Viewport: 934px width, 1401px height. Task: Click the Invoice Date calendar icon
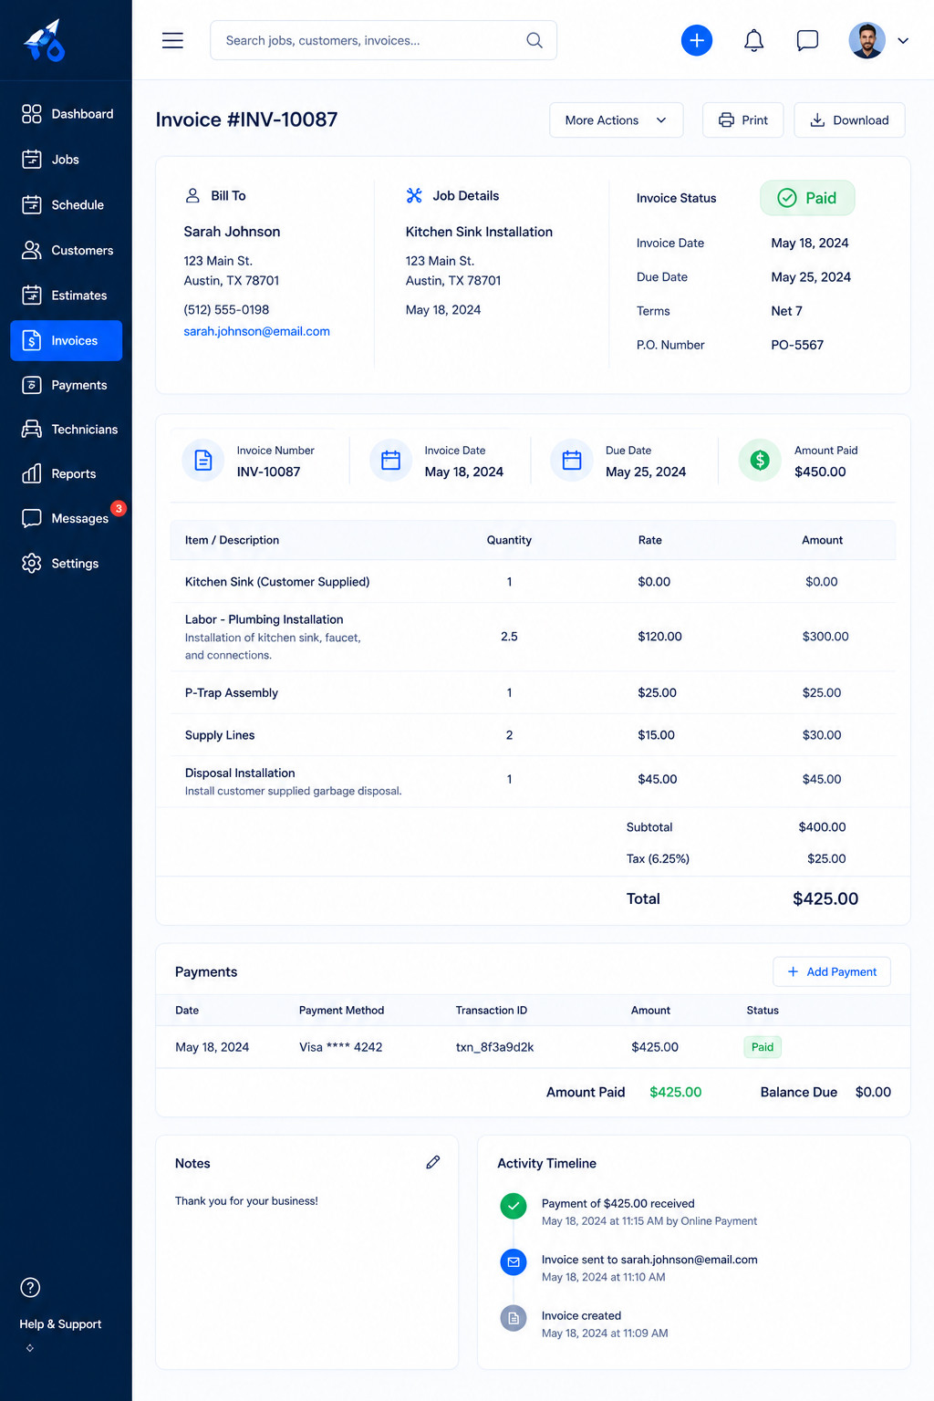point(390,461)
